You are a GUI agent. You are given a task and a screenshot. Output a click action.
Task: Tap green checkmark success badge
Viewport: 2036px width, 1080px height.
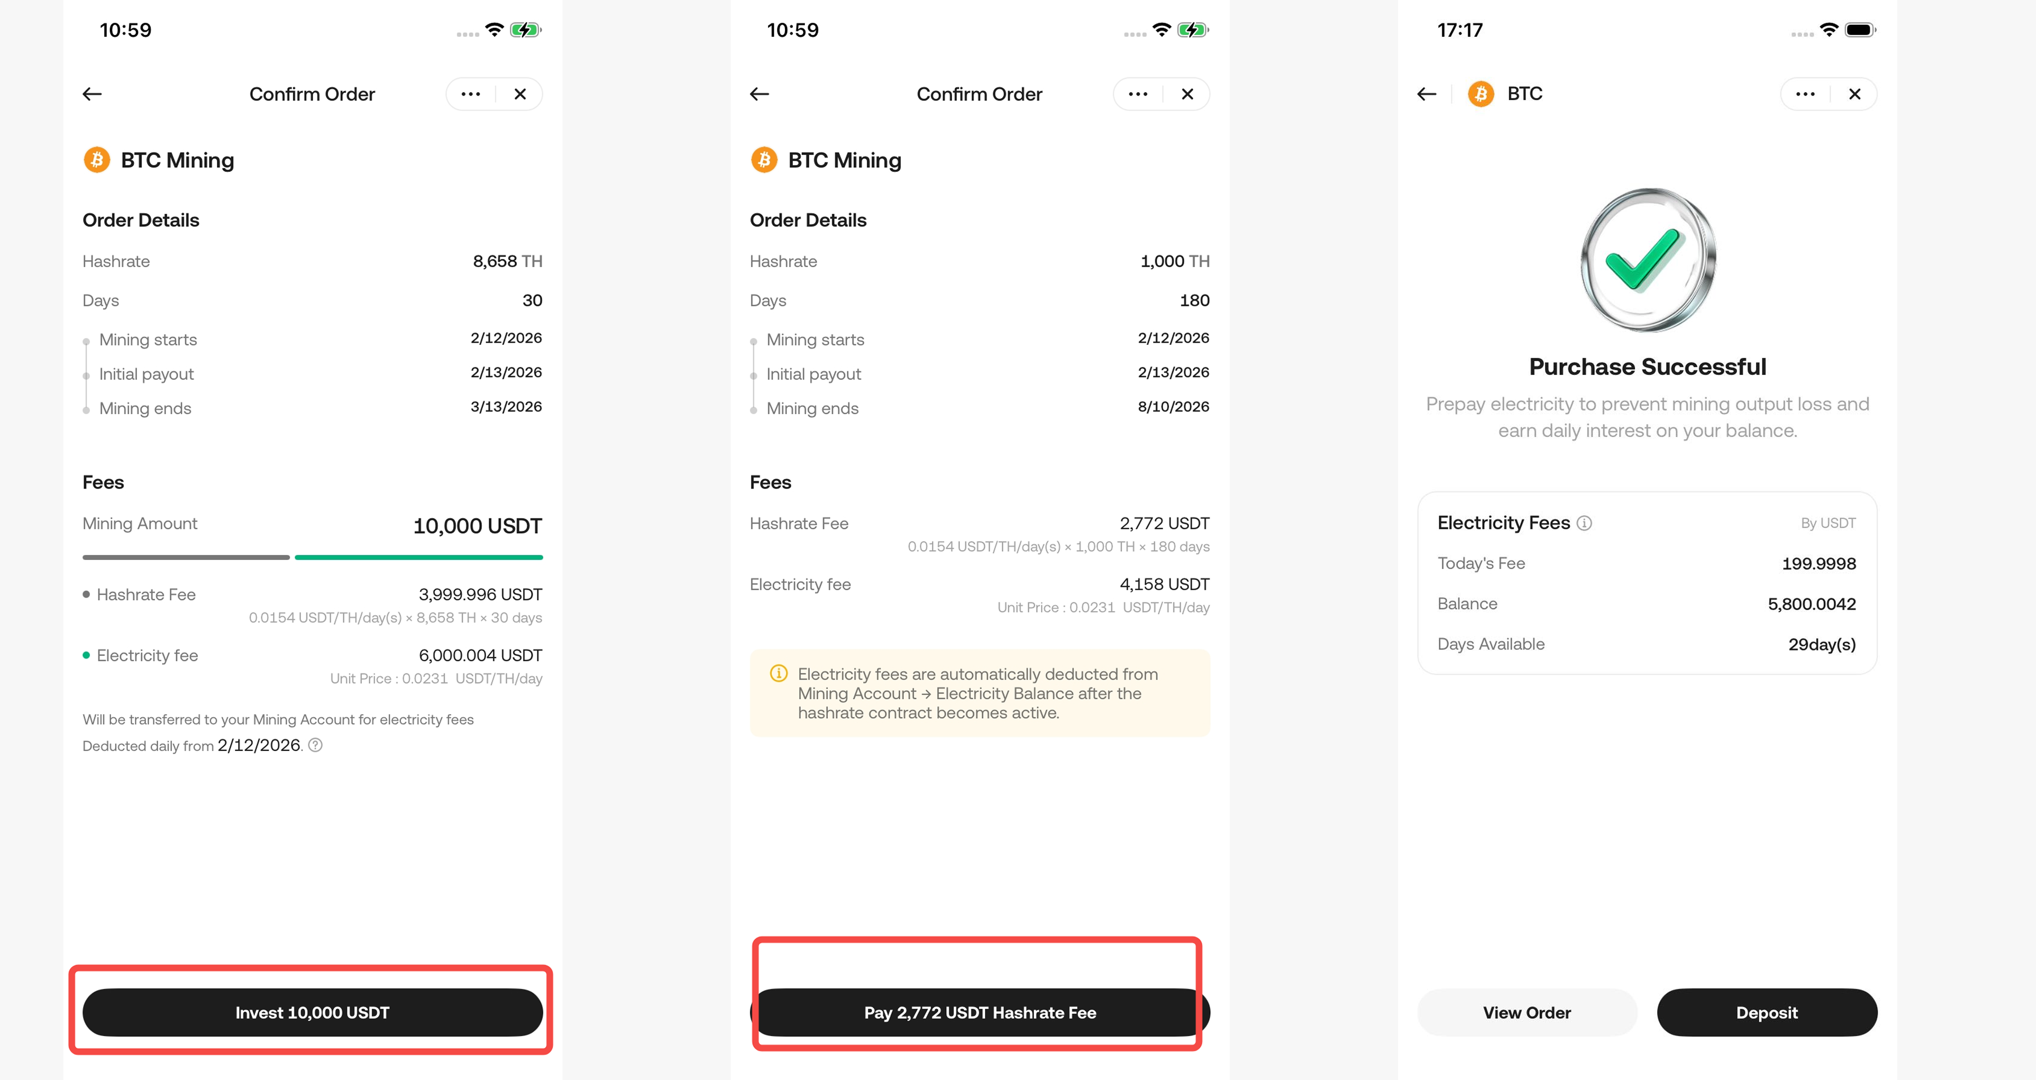[1647, 260]
